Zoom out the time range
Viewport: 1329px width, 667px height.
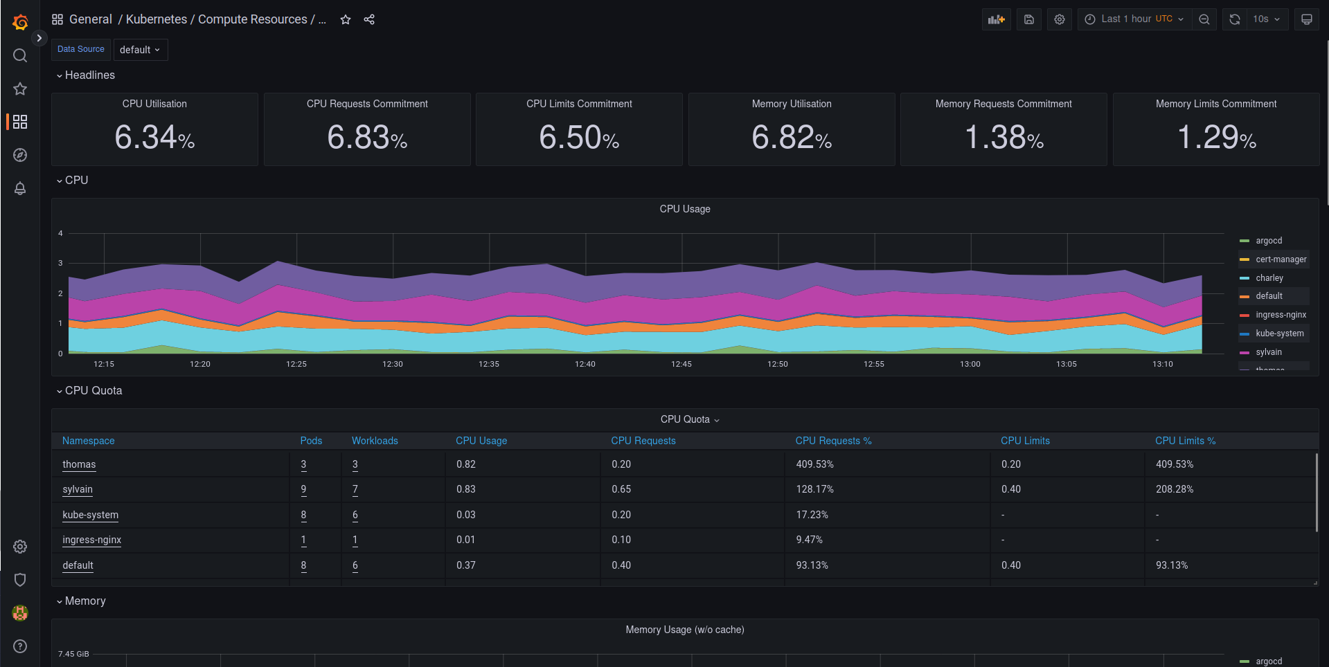pyautogui.click(x=1204, y=19)
